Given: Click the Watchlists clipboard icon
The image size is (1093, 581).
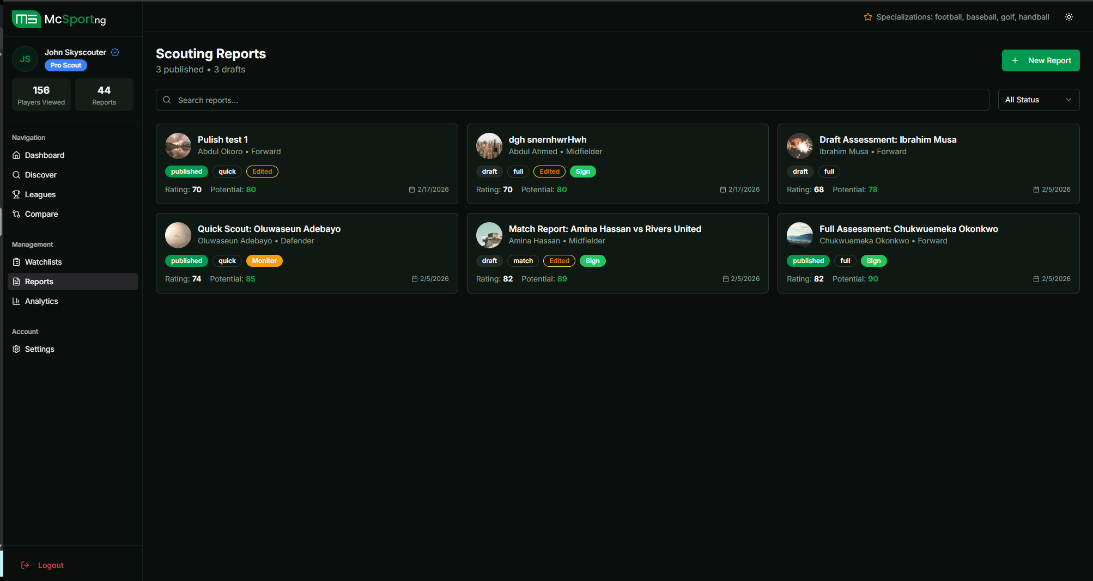Looking at the screenshot, I should (x=16, y=262).
